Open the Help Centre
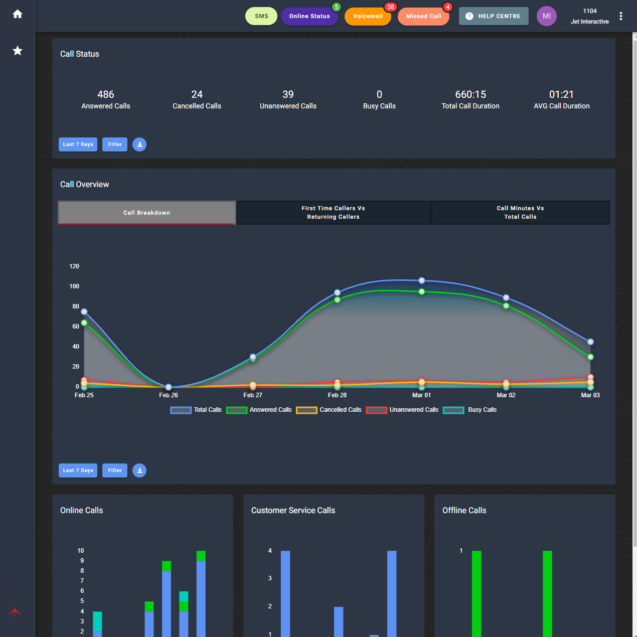The height and width of the screenshot is (637, 637). pyautogui.click(x=494, y=16)
